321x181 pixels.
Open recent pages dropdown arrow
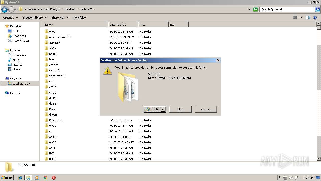point(16,10)
